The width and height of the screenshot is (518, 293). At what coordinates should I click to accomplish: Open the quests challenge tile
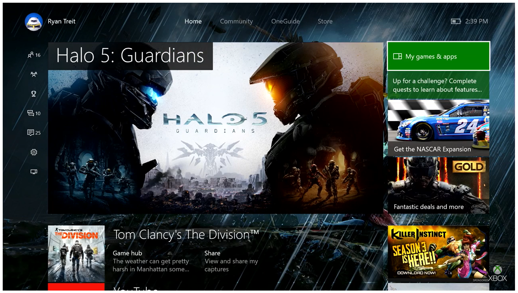tap(438, 85)
